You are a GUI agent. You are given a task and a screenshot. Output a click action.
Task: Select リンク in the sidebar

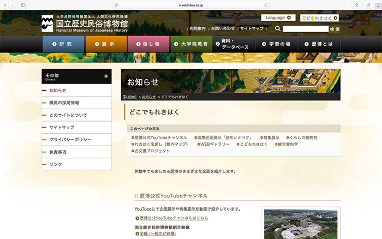(76, 164)
